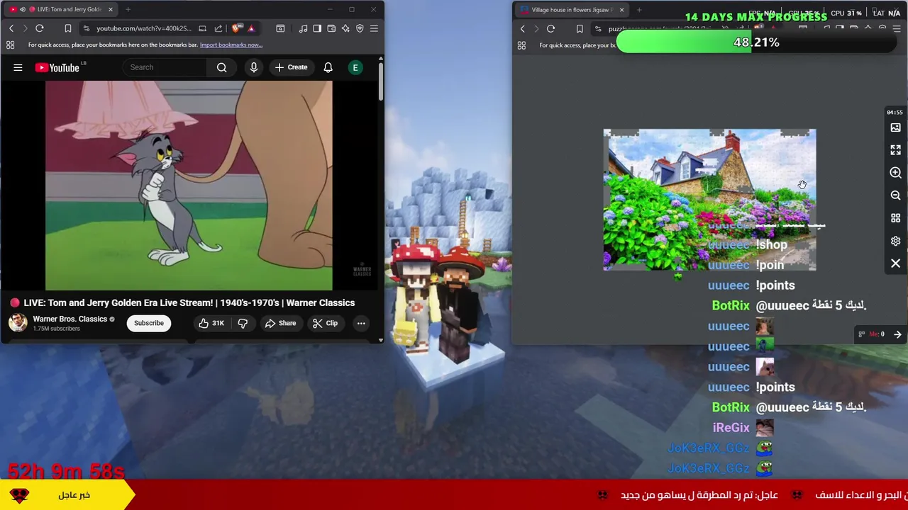Toggle puzzle fullscreen expand icon
Image resolution: width=908 pixels, height=510 pixels.
[895, 150]
